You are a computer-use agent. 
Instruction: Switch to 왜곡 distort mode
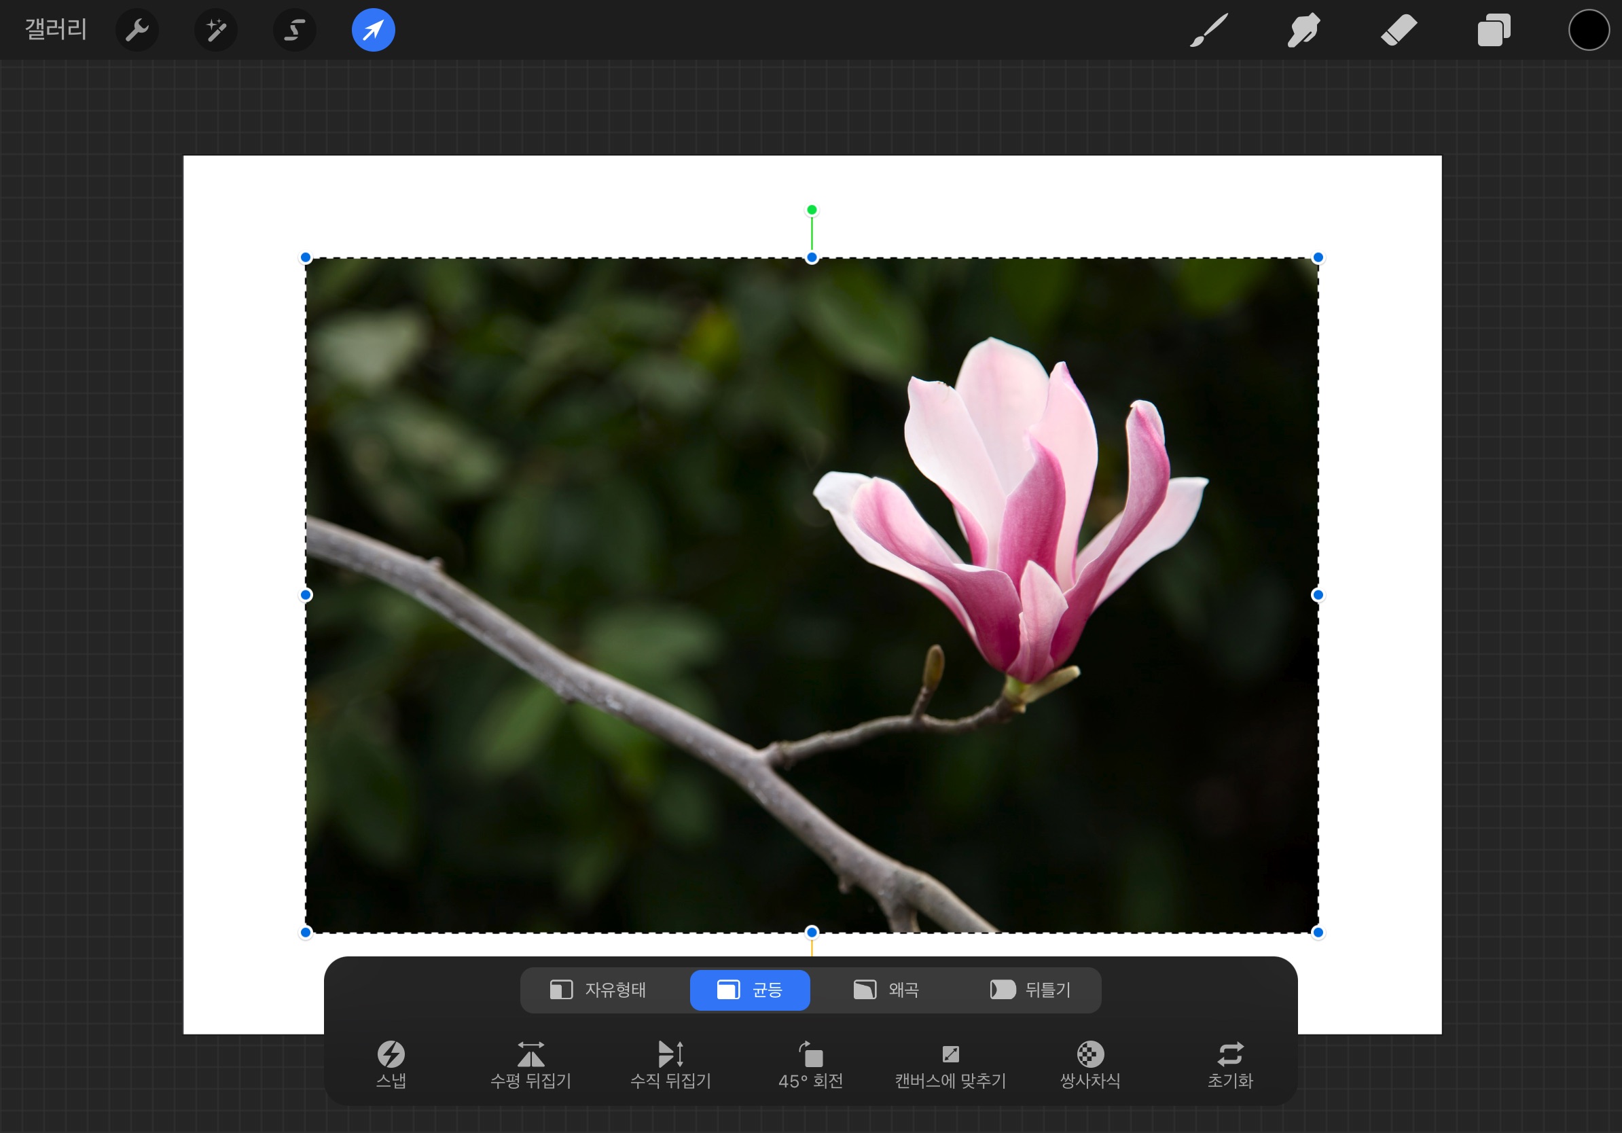click(886, 990)
